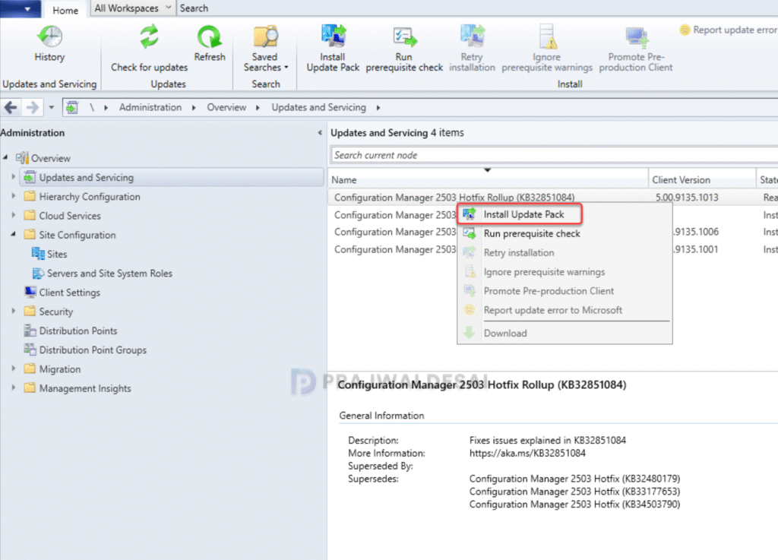Click the breadcrumb root node icon
This screenshot has height=560, width=778.
[x=72, y=107]
